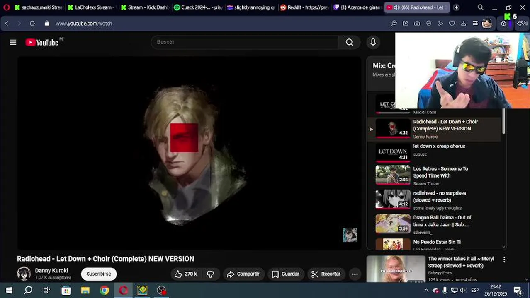Go back with the browser back arrow
This screenshot has width=530, height=298.
7,24
